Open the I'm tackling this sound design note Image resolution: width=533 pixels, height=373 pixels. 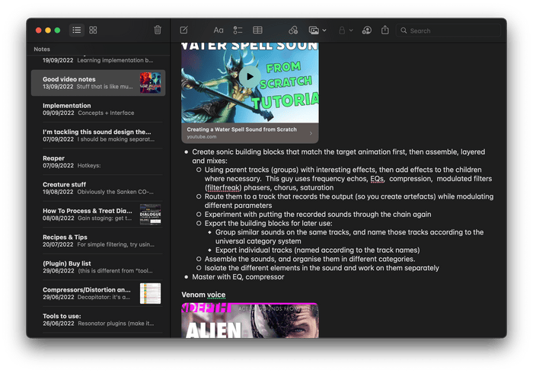(x=98, y=135)
